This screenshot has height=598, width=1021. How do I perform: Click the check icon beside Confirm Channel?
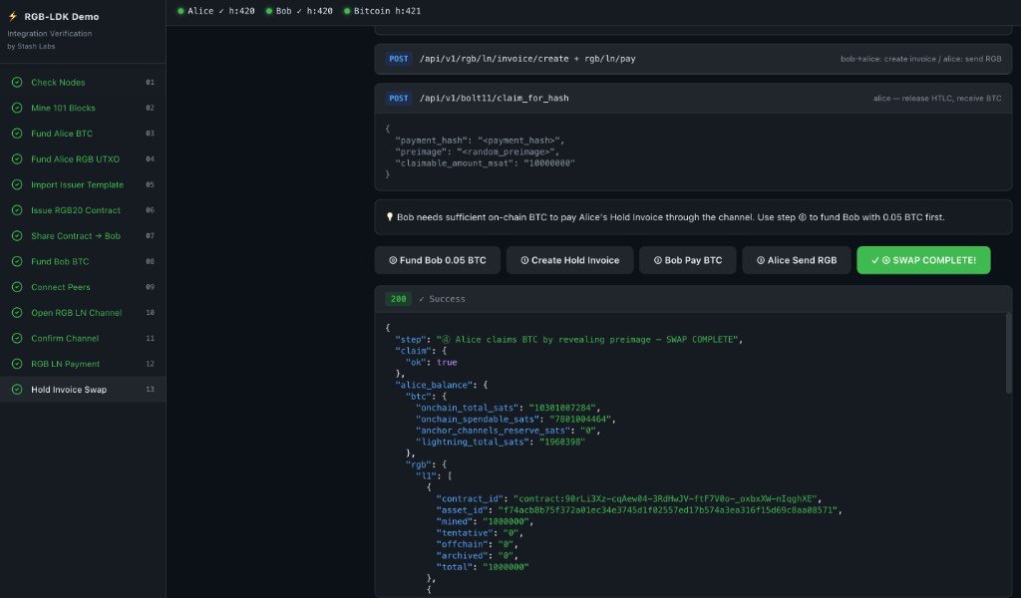click(x=17, y=338)
